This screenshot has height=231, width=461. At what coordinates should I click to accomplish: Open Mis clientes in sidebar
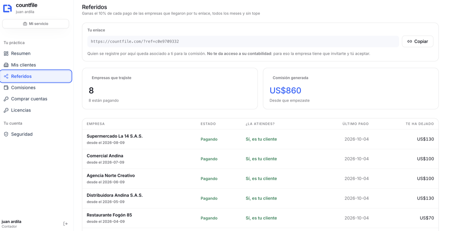[x=36, y=65]
